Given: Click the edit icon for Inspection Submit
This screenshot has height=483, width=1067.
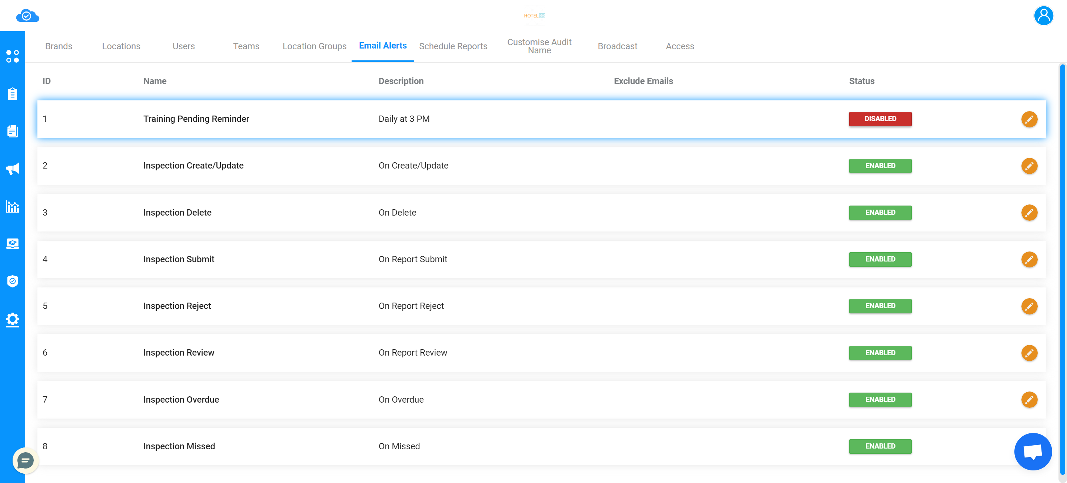Looking at the screenshot, I should 1028,259.
